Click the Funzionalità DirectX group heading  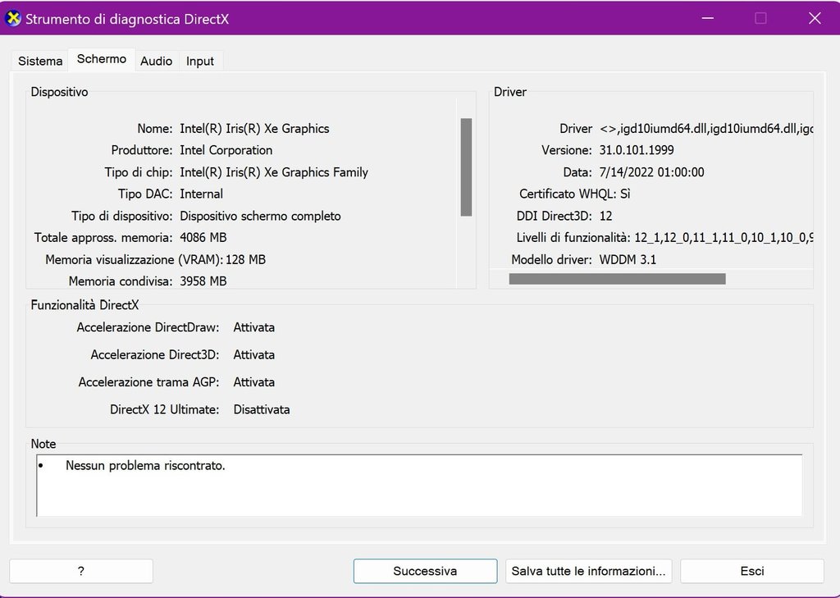point(84,305)
